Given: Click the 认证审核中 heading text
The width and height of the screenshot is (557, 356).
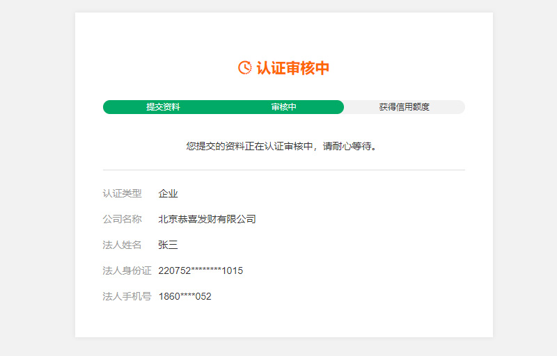Looking at the screenshot, I should (x=292, y=67).
